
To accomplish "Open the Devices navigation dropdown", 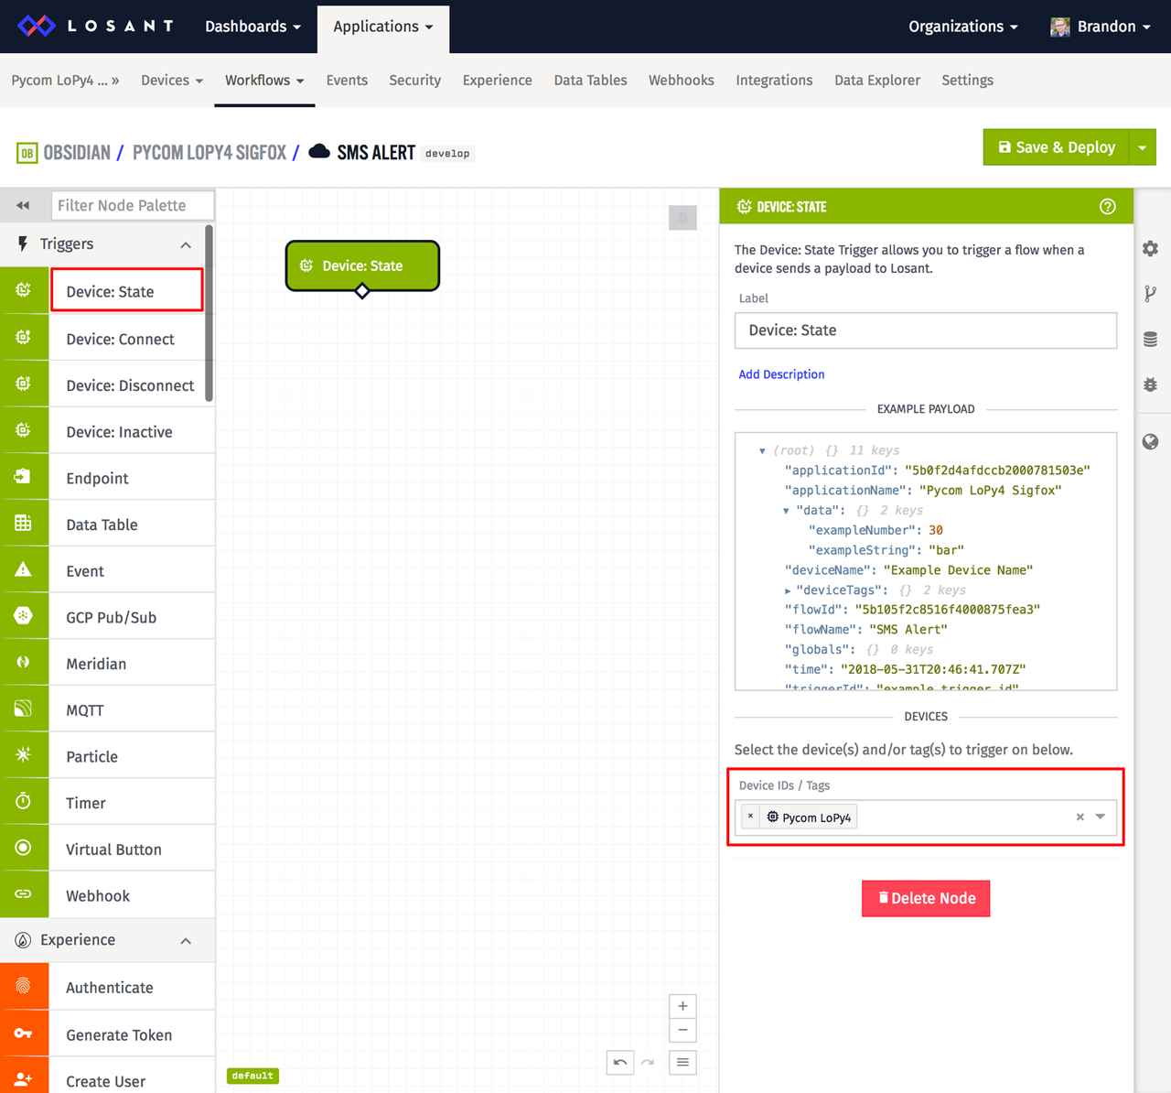I will [x=172, y=81].
